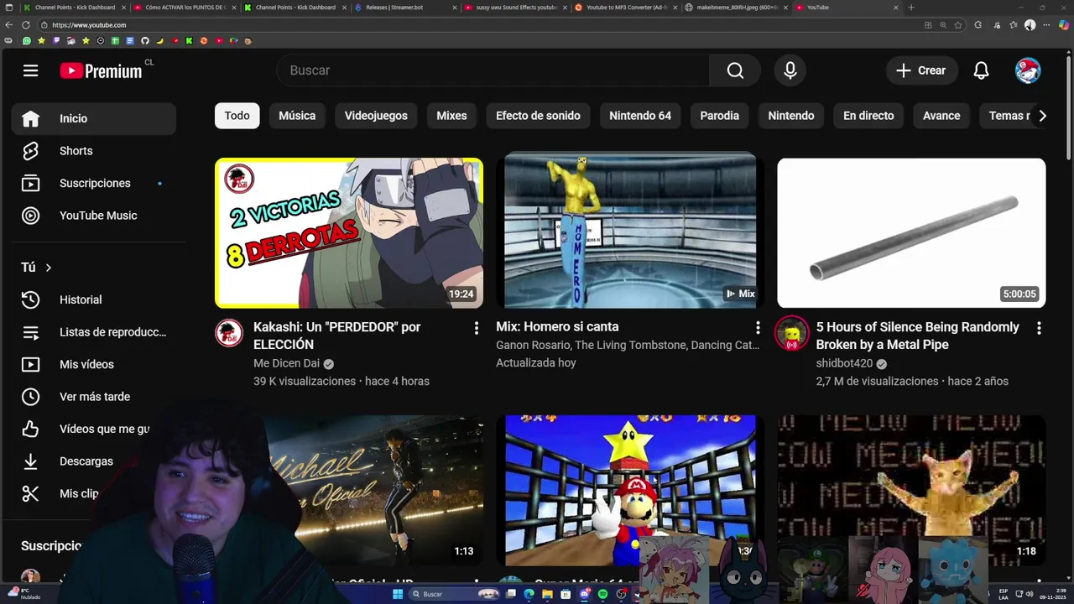Open Spotify from the taskbar

pos(602,594)
